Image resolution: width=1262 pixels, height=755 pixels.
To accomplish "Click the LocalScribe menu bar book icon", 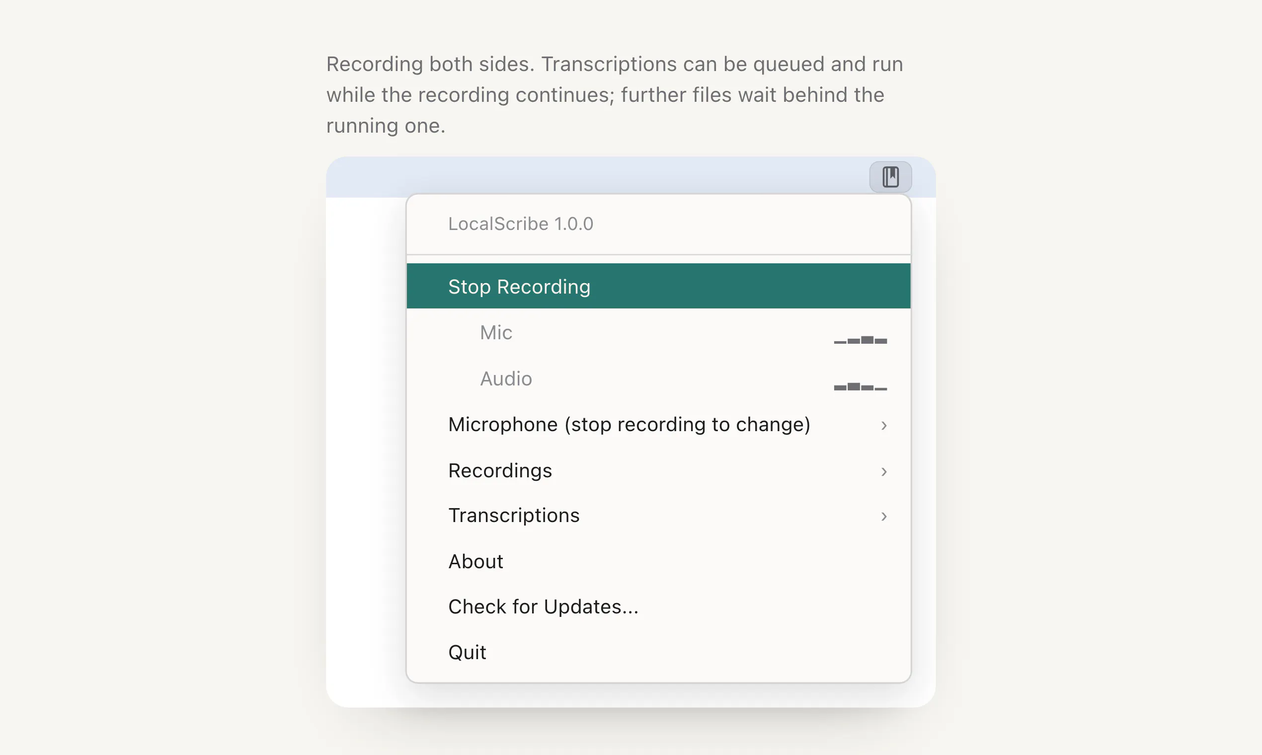I will (890, 177).
